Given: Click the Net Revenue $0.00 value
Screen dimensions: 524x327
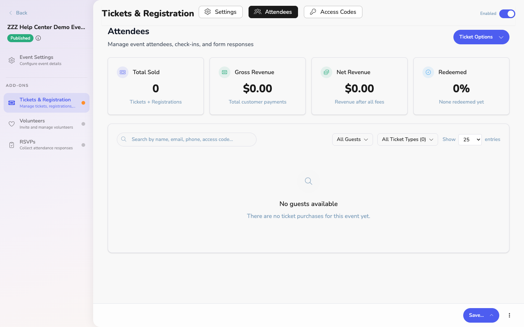Looking at the screenshot, I should click(x=360, y=88).
